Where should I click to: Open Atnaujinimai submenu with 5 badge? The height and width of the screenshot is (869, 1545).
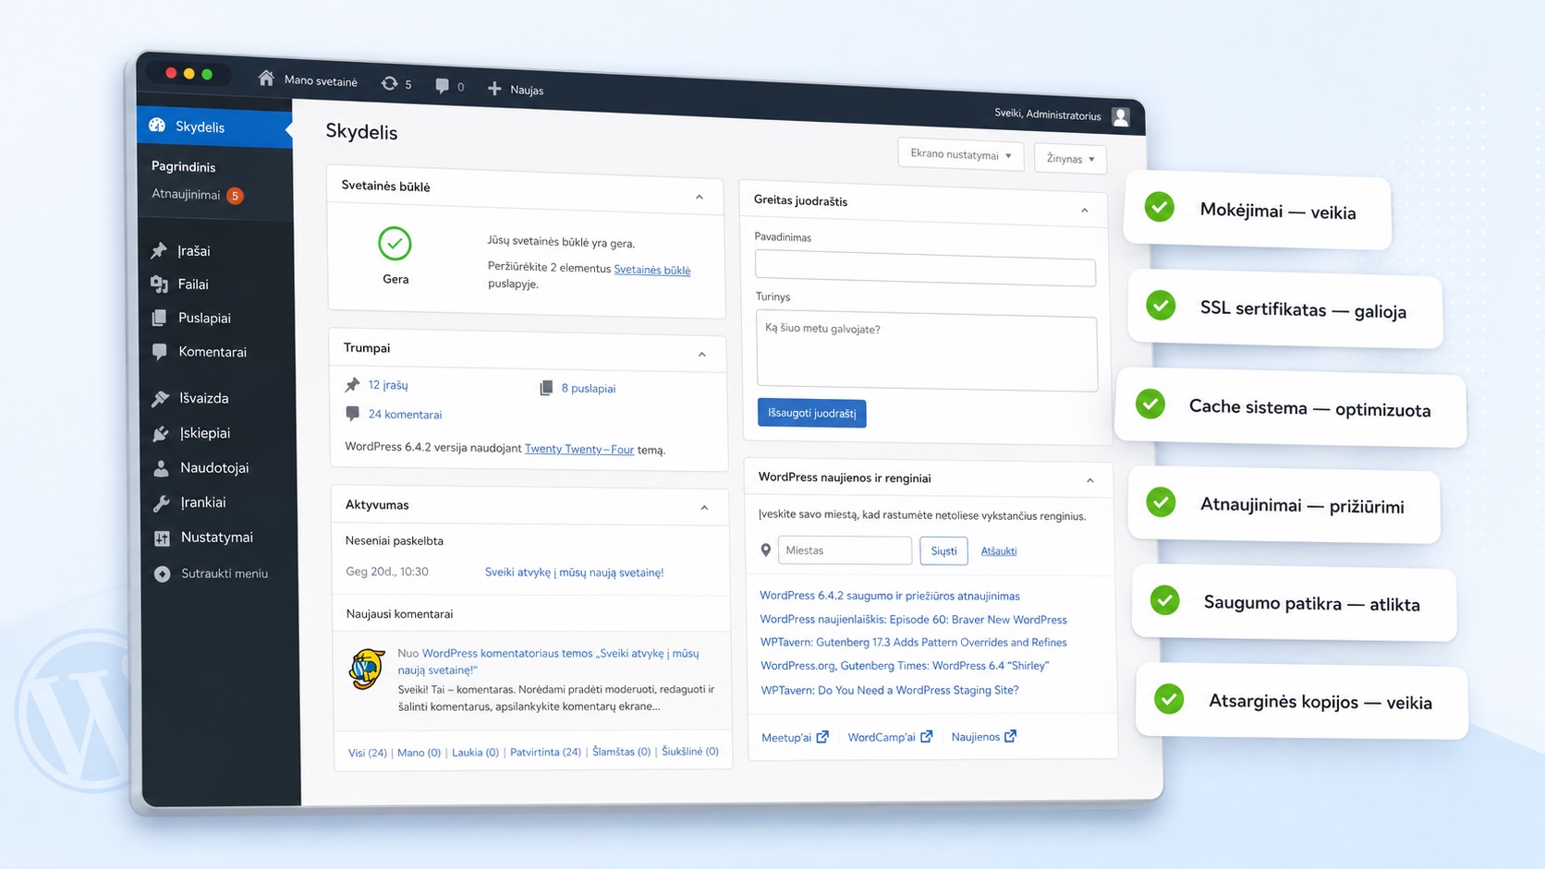(197, 195)
